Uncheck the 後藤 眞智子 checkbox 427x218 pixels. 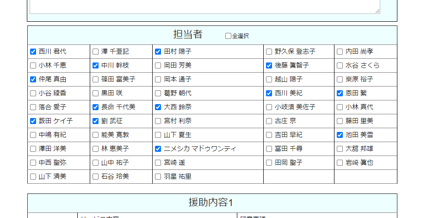[269, 66]
